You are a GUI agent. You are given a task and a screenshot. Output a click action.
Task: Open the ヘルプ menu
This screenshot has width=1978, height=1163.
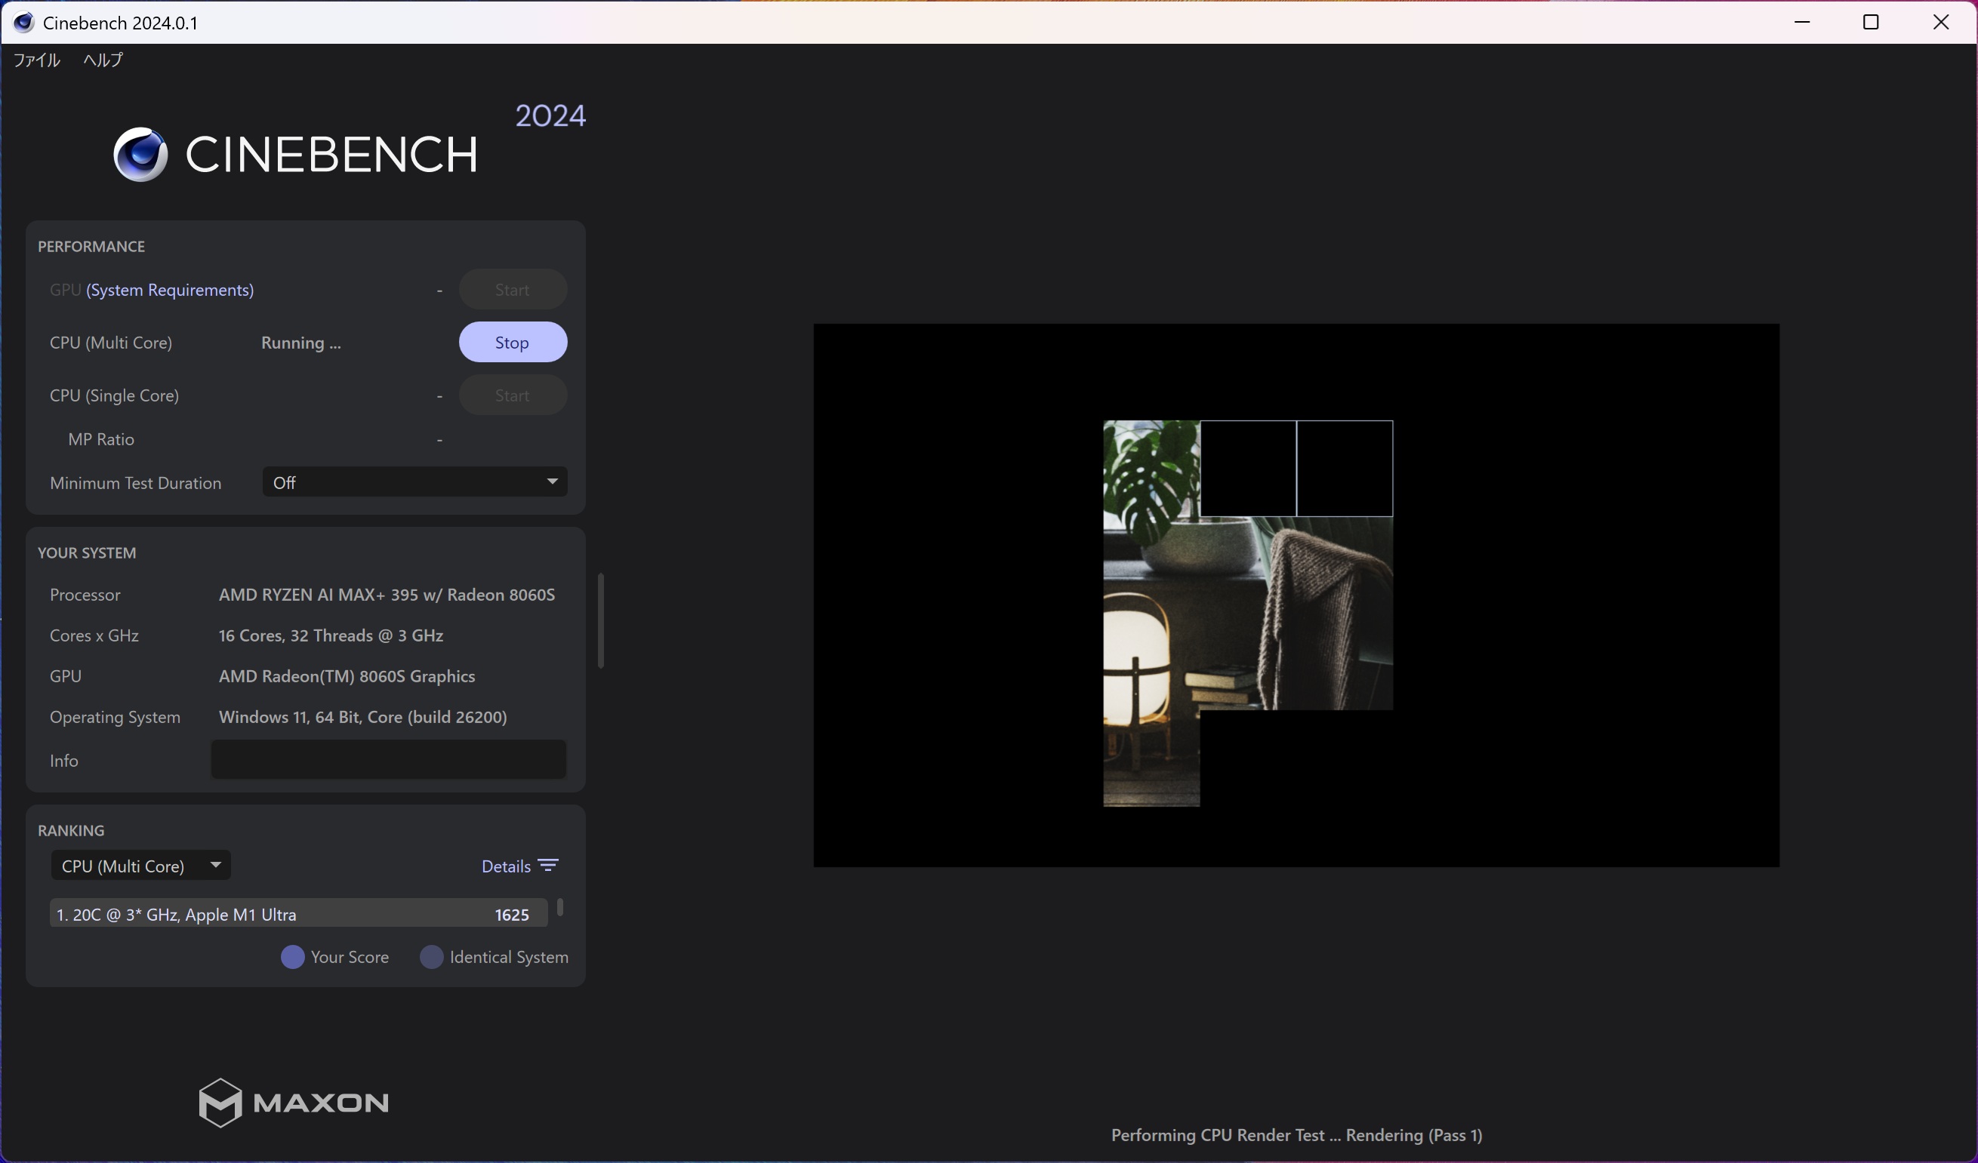tap(103, 60)
